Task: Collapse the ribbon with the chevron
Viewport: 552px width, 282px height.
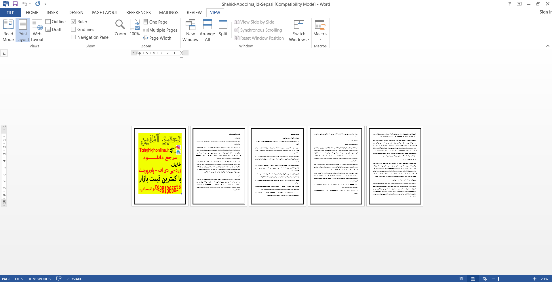Action: [x=548, y=46]
